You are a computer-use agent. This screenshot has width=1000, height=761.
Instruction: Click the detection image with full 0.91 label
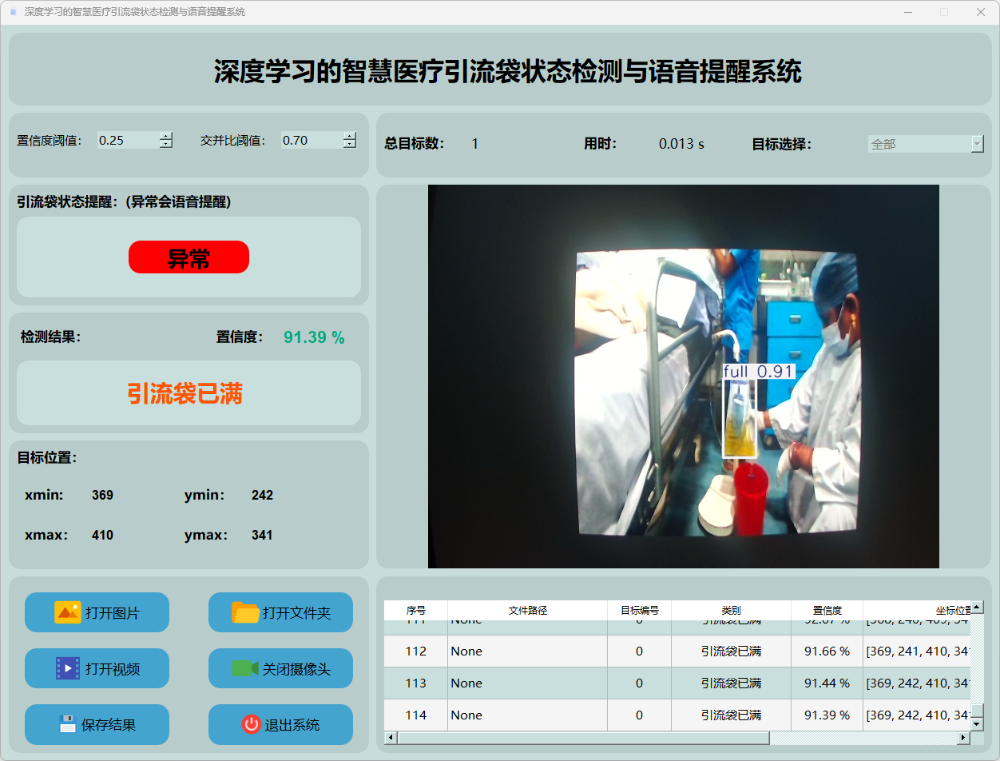[x=683, y=377]
